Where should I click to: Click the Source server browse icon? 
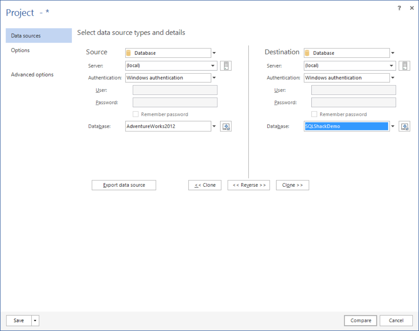(226, 66)
